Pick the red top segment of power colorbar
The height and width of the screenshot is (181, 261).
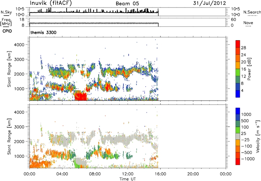click(x=238, y=44)
